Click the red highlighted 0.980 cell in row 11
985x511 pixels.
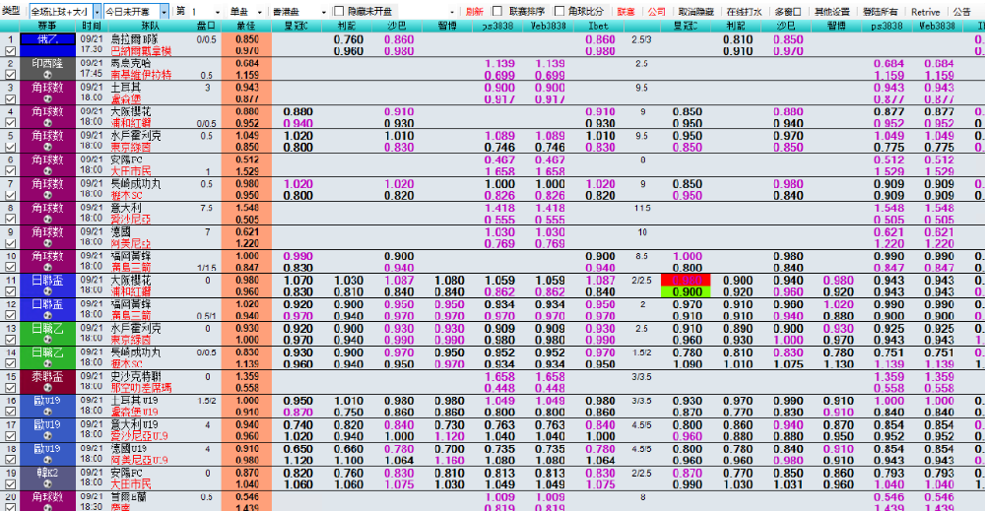(686, 280)
